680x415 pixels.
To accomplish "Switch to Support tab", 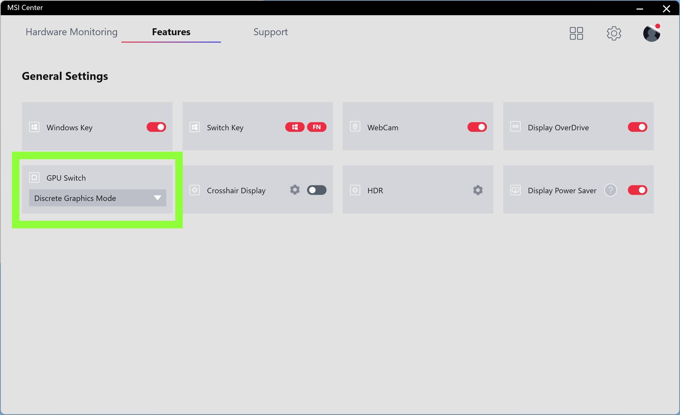I will [x=271, y=32].
